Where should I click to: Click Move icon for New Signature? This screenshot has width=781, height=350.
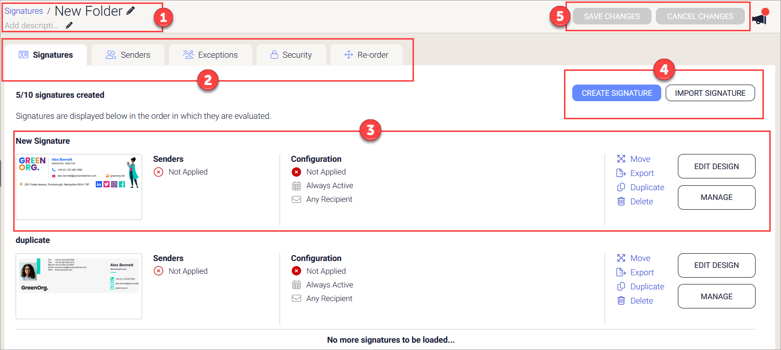[621, 159]
